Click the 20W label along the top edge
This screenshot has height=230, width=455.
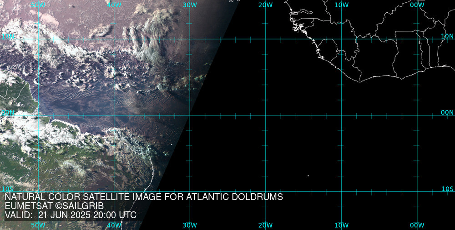pos(266,5)
